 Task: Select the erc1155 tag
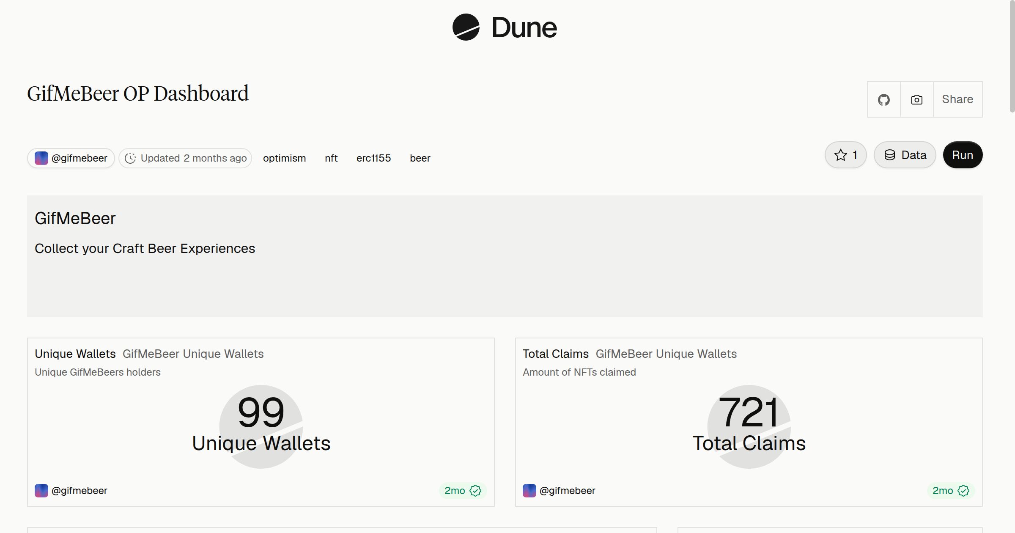(373, 158)
